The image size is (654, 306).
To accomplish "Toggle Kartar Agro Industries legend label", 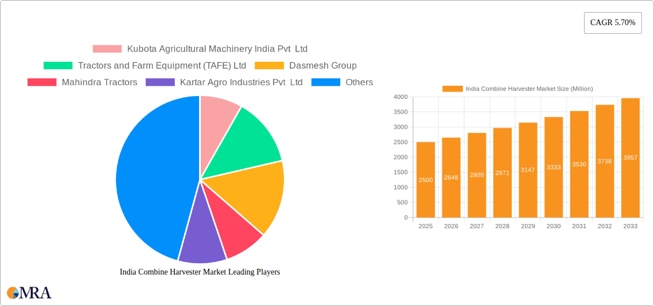I will pos(241,82).
